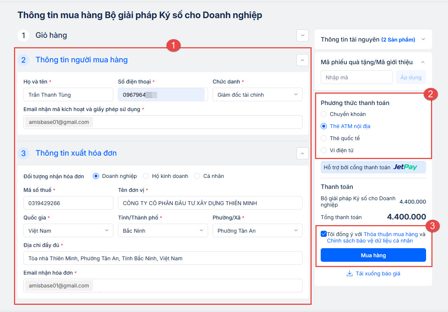The height and width of the screenshot is (312, 448).
Task: Select Chuyển khoản payment method
Action: [x=324, y=114]
